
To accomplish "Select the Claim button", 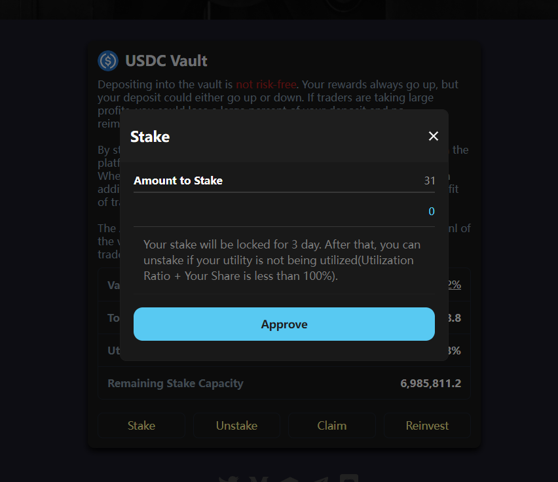I will 332,426.
